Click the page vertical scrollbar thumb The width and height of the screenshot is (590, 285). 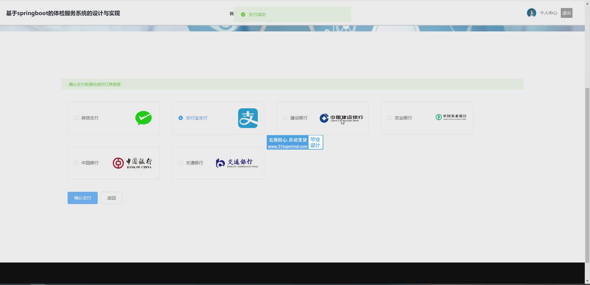pos(588,175)
